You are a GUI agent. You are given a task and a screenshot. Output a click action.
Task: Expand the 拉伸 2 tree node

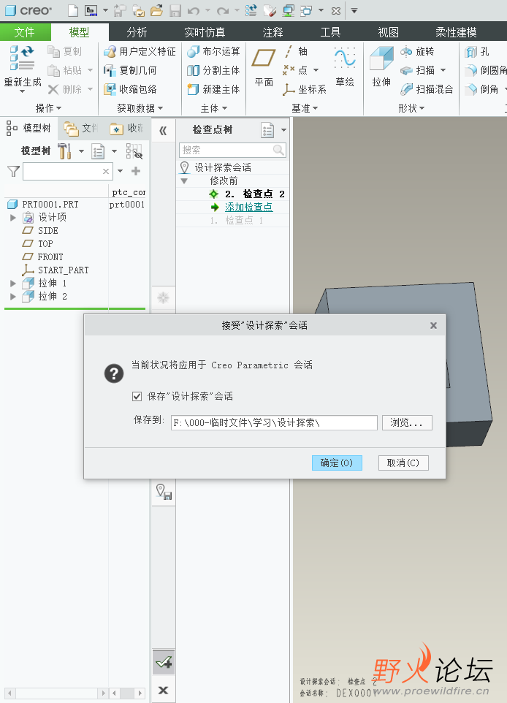point(13,297)
